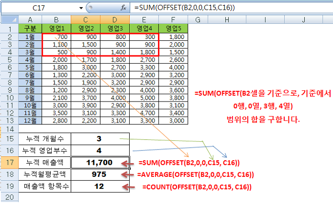Image resolution: width=333 pixels, height=204 pixels.
Task: Click cell C19 showing 12
Action: point(100,187)
